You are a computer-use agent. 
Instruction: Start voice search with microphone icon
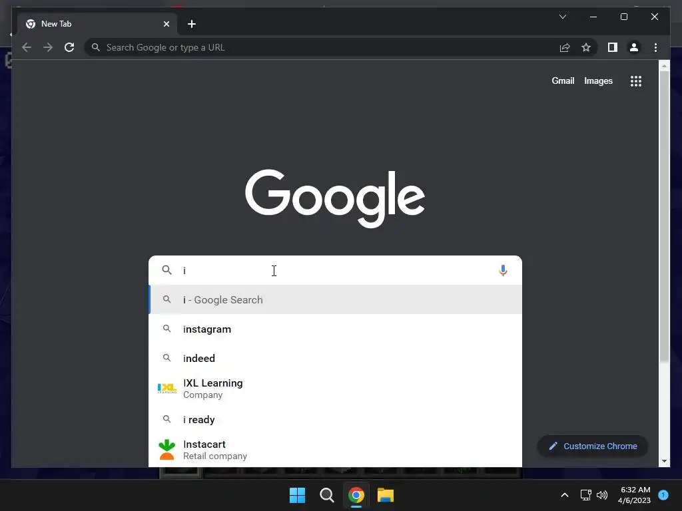(503, 270)
